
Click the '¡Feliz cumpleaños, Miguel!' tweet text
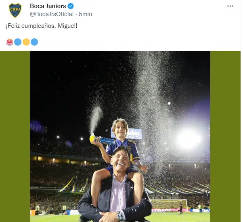[42, 26]
